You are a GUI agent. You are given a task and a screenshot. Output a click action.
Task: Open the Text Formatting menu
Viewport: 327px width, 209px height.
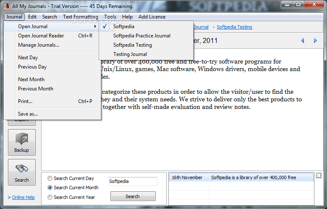pos(81,17)
